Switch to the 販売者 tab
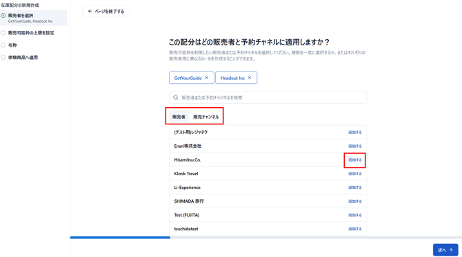The height and width of the screenshot is (257, 462). pyautogui.click(x=179, y=117)
